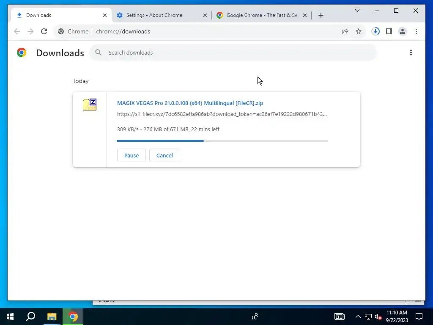Image resolution: width=433 pixels, height=325 pixels.
Task: Open the Downloads page more actions menu
Action: coord(411,52)
